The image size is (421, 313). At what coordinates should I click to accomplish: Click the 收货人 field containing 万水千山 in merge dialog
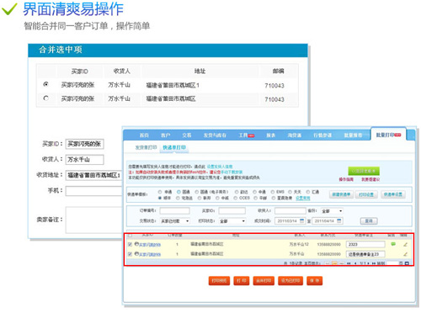[x=85, y=160]
